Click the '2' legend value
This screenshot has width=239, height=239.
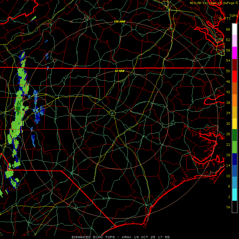(229, 197)
